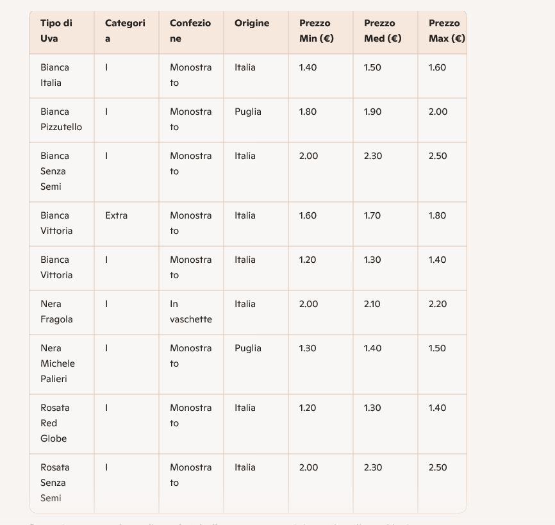
Task: Select the "Bianca Italia" grape cell
Action: tap(55, 75)
